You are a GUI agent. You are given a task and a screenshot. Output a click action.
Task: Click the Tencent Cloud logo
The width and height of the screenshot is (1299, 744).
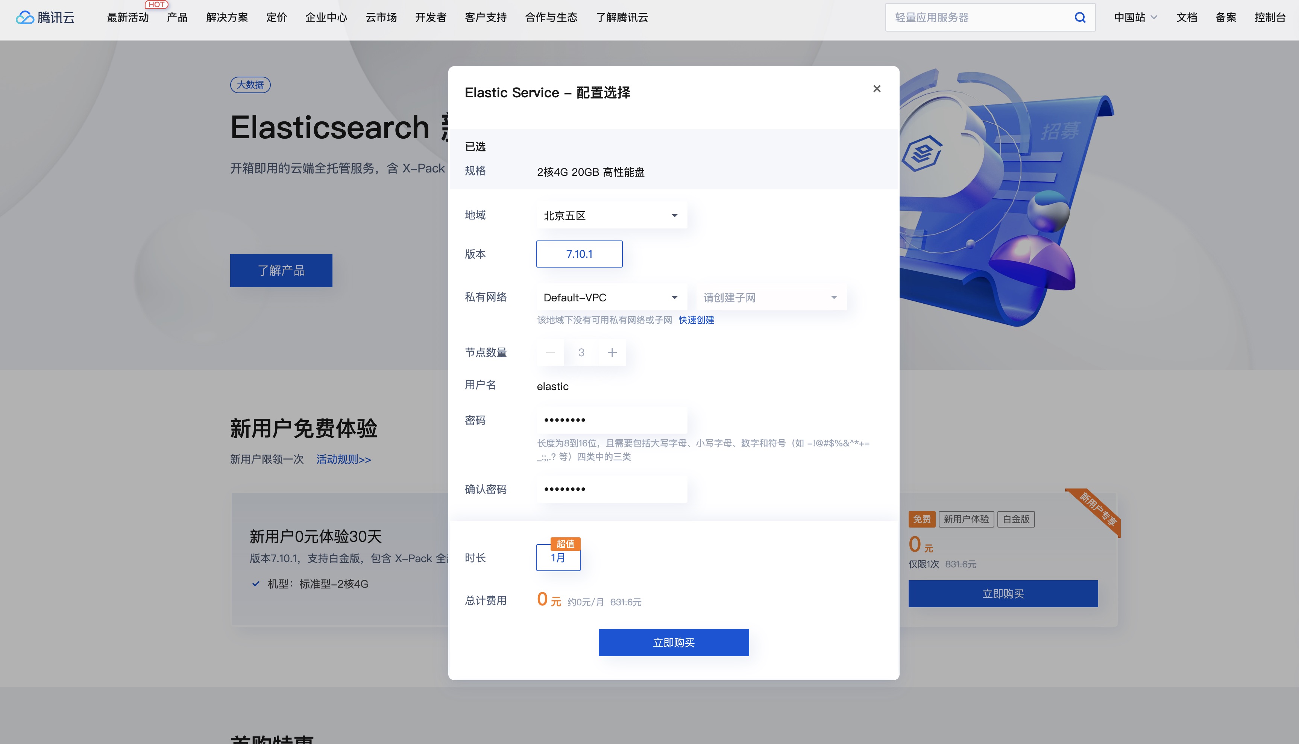coord(45,17)
